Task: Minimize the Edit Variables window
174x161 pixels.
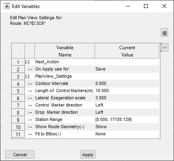Action: [x=128, y=6]
